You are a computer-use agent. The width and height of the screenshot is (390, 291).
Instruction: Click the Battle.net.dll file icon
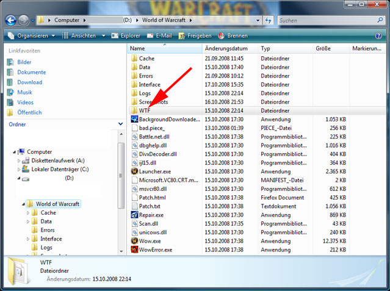tap(134, 137)
